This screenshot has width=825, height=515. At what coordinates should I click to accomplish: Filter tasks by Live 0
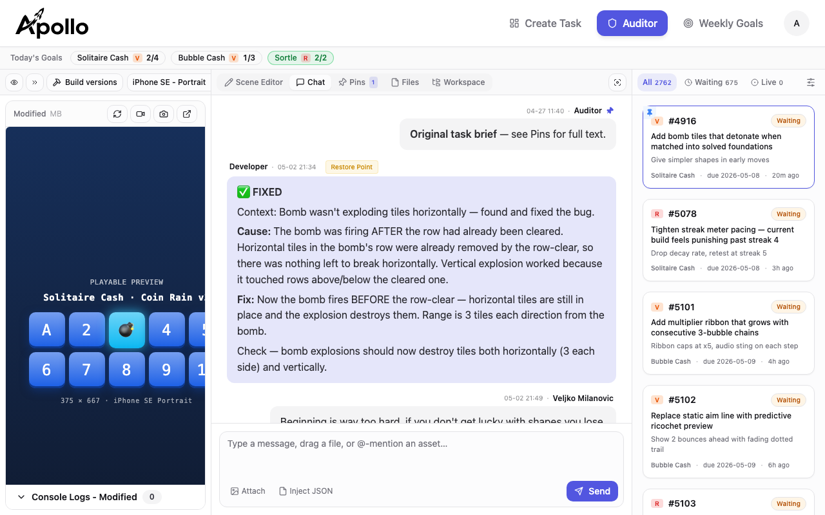click(x=767, y=82)
